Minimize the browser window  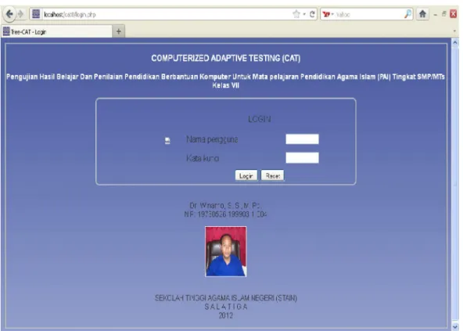coord(436,15)
